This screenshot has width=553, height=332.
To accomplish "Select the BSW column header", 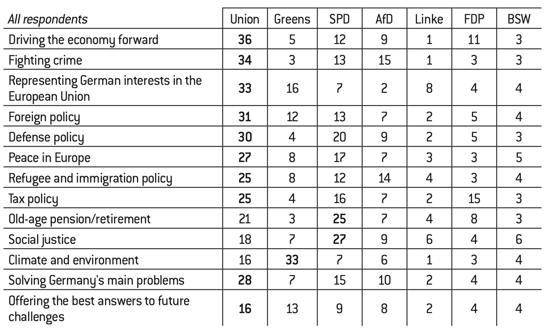I will 519,19.
